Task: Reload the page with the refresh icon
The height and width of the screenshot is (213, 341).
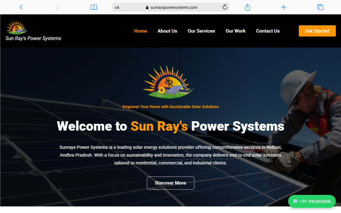Action: tap(225, 7)
